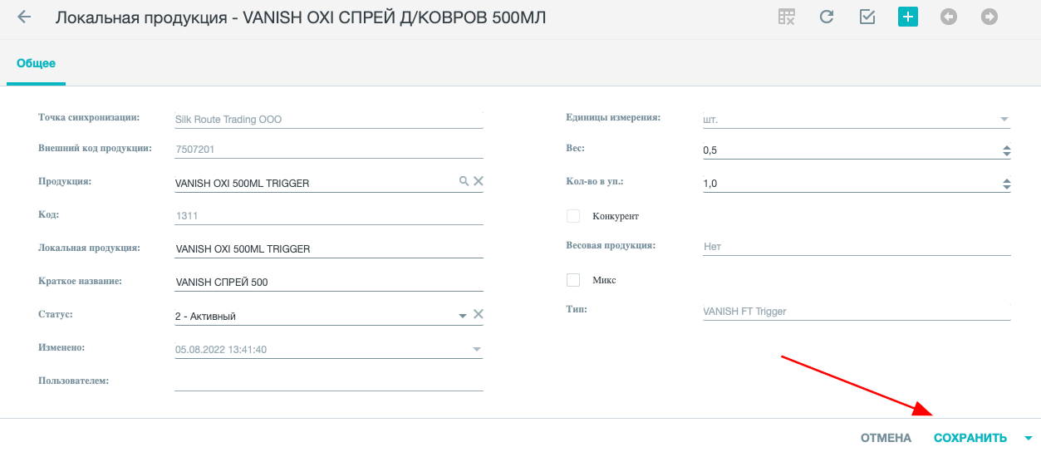1041x452 pixels.
Task: Click the Отмена button
Action: [886, 438]
